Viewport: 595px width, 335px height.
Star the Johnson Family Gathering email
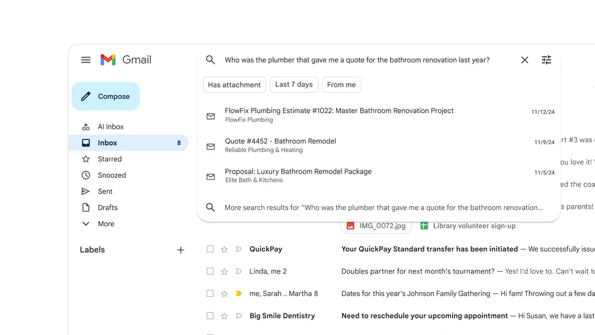coord(225,294)
